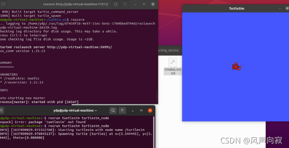The height and width of the screenshot is (148, 289).
Task: Open search in the roscore terminal
Action: (116, 4)
